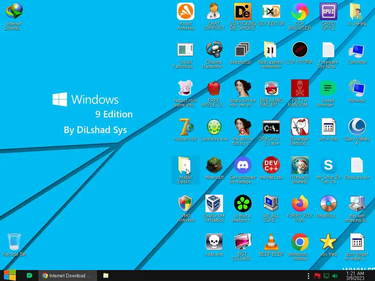Open the CCP BROWSER icon

(x=300, y=16)
